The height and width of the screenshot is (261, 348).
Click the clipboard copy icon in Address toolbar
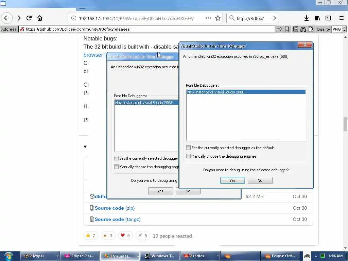coord(311,29)
